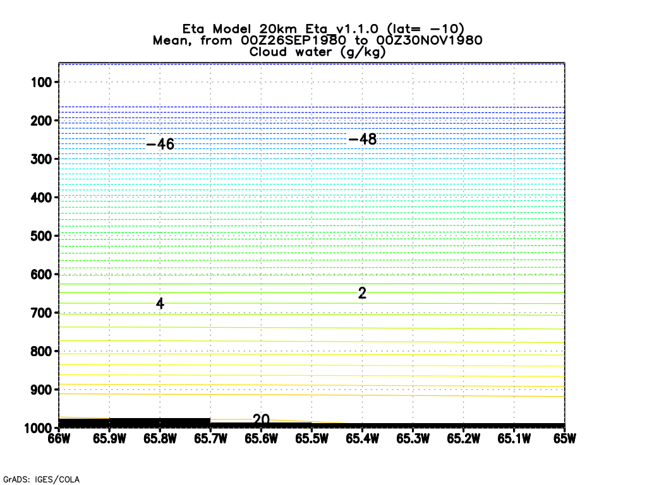Click the x-axis label '65.9W'

109,438
